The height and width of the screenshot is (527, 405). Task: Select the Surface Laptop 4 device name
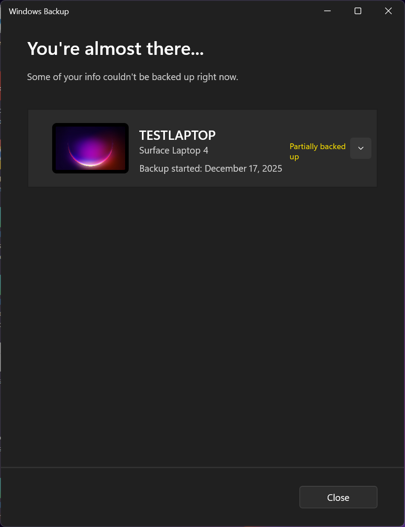pos(173,150)
